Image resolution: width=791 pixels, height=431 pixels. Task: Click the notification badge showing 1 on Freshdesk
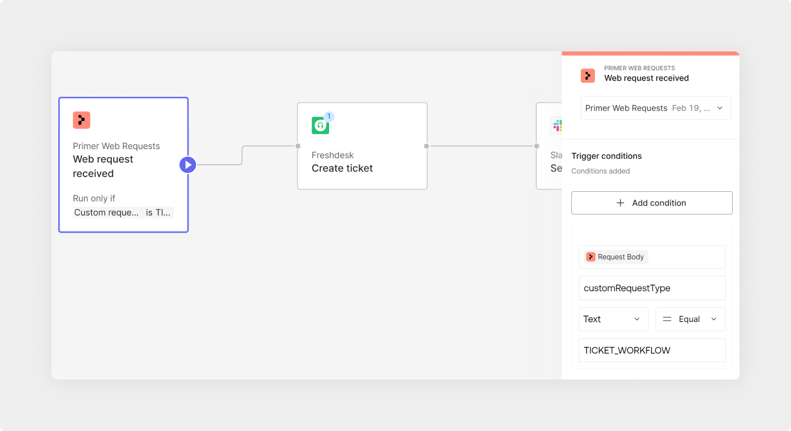tap(329, 116)
